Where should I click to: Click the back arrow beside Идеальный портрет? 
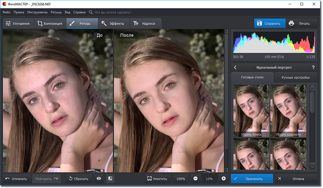tap(236, 67)
